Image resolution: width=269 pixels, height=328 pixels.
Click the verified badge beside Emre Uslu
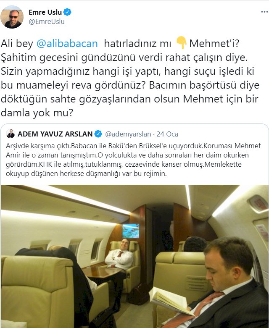click(x=67, y=12)
